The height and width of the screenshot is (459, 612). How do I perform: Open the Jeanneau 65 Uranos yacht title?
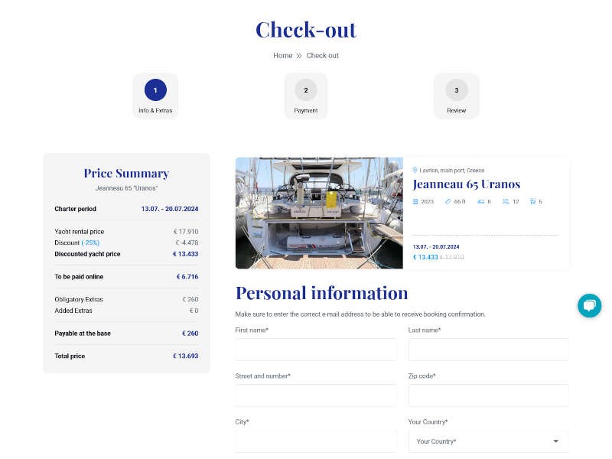coord(467,184)
